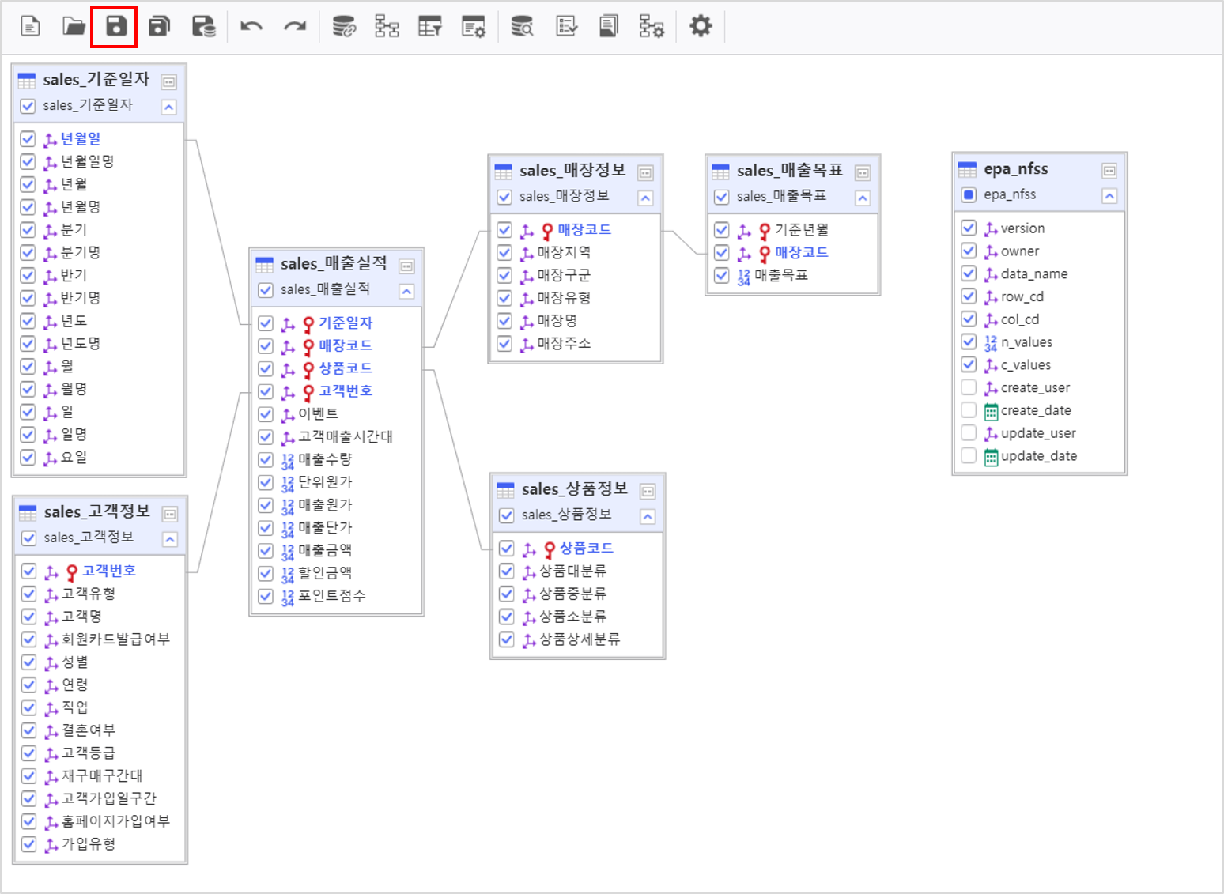Open the table settings window-gear icon
The height and width of the screenshot is (894, 1224).
coord(474,26)
